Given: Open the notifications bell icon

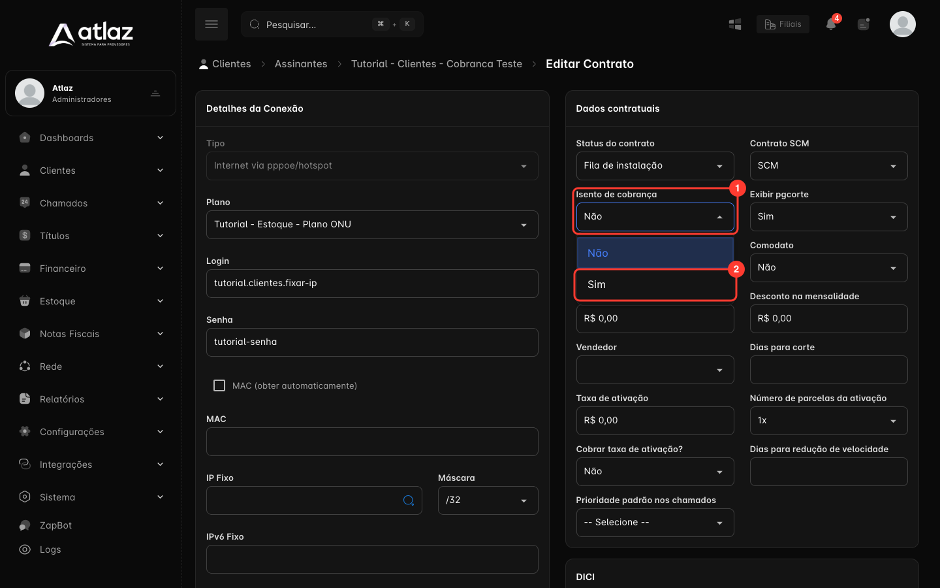Looking at the screenshot, I should [831, 24].
